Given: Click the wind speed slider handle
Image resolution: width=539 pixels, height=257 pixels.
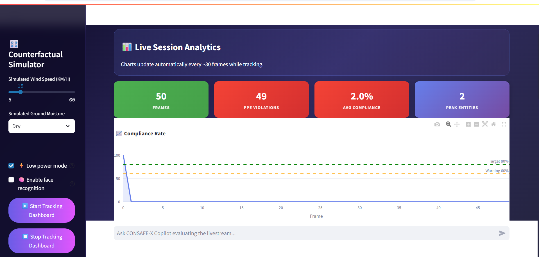Looking at the screenshot, I should point(21,92).
